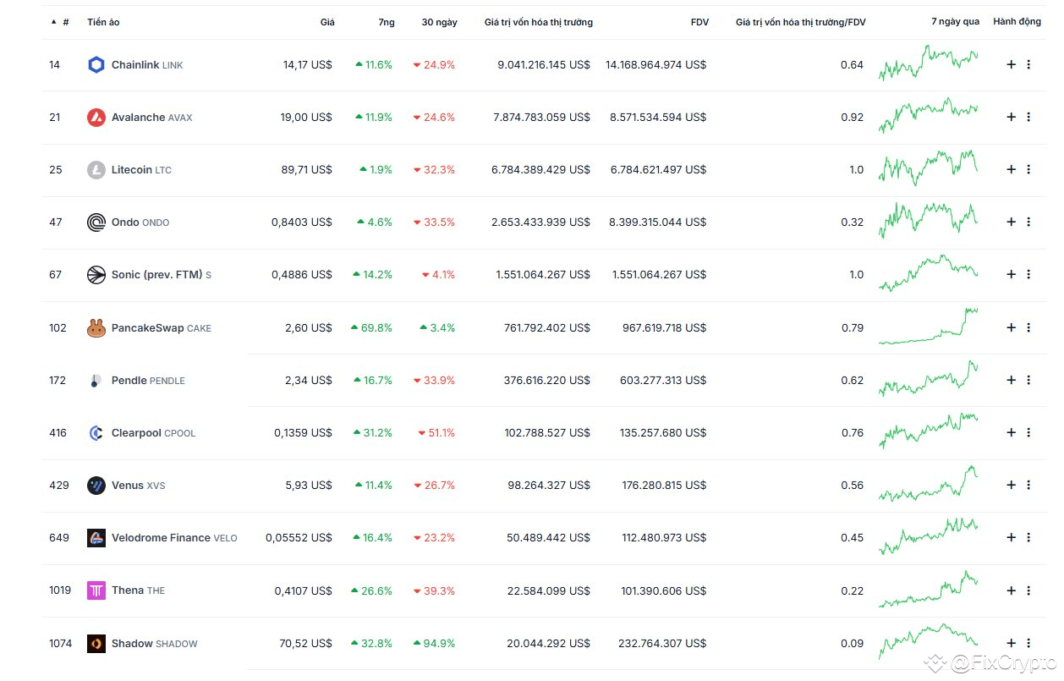The height and width of the screenshot is (681, 1064).
Task: Click the Clearpool logo icon
Action: (x=96, y=432)
